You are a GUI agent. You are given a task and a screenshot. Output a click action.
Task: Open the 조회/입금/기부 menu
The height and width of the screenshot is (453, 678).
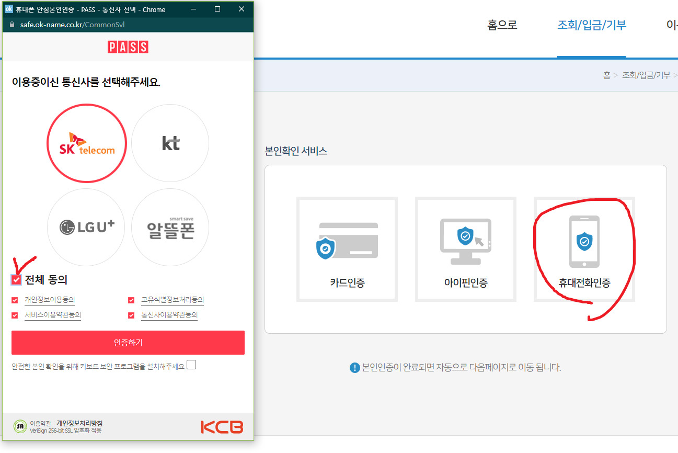click(x=591, y=25)
